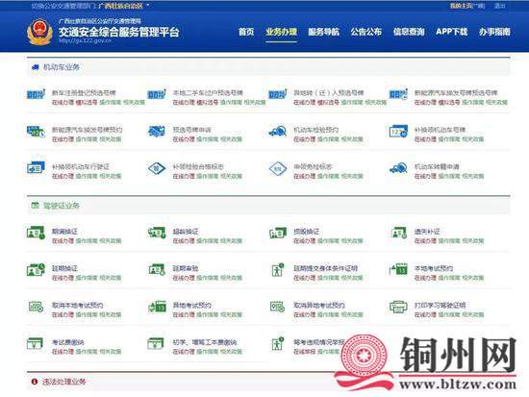Click 模拟选号 under 异地转(迁)入预选号牌

click(x=328, y=102)
